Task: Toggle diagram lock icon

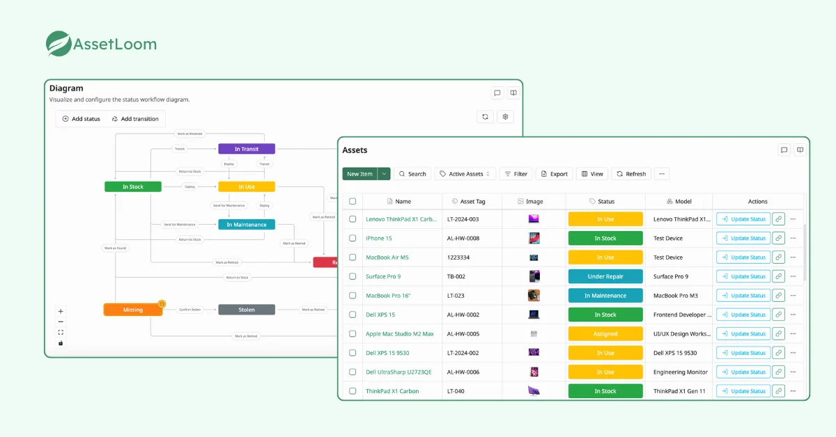Action: coord(61,342)
